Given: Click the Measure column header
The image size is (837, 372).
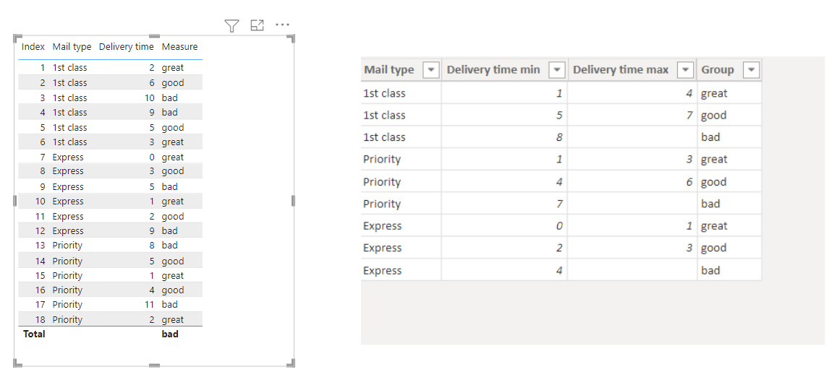Looking at the screenshot, I should pyautogui.click(x=180, y=47).
